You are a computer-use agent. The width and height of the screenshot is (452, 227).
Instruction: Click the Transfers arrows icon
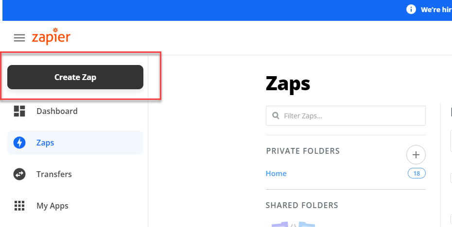19,174
